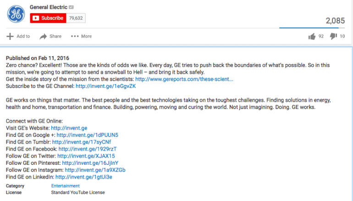Click the Add to label
Image resolution: width=353 pixels, height=201 pixels.
click(x=23, y=36)
